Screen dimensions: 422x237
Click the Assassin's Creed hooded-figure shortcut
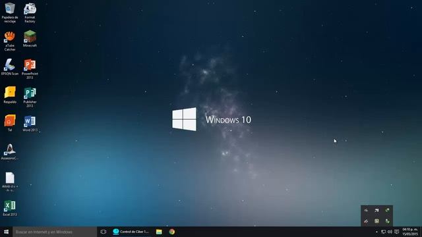(10, 151)
